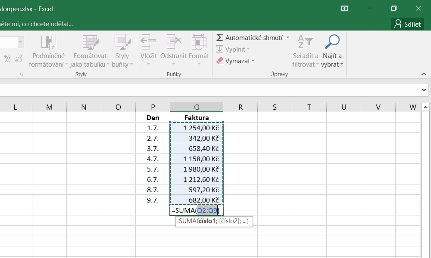This screenshot has height=258, width=431.
Task: Click the date cell 2.7.
Action: click(153, 138)
